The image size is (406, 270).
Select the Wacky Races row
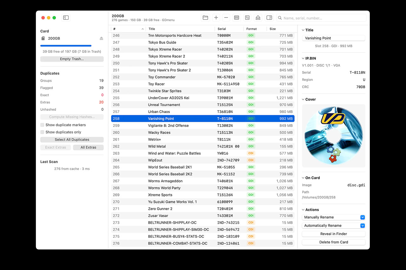click(x=203, y=133)
